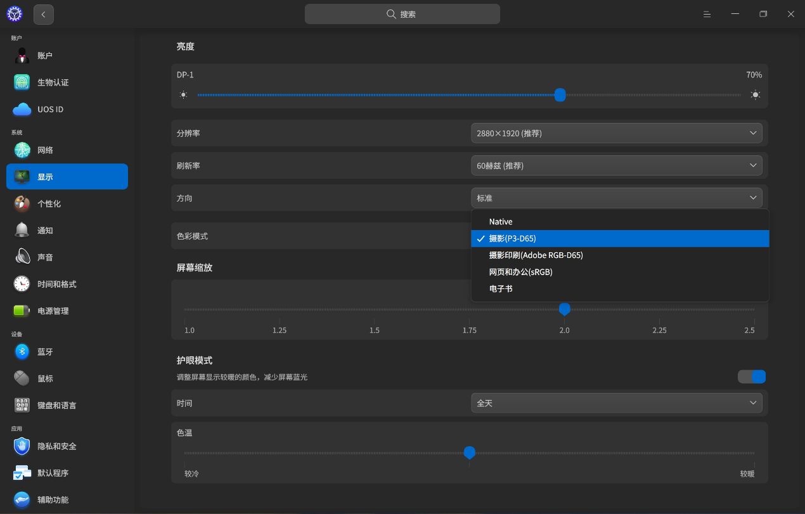Screen dimensions: 805x514
Task: Click the 1.5 scaling label
Action: pyautogui.click(x=375, y=330)
